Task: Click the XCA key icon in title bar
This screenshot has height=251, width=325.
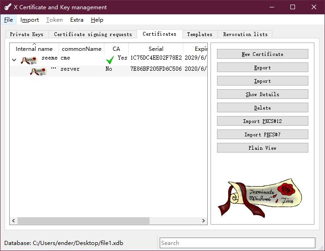Action: pos(8,7)
